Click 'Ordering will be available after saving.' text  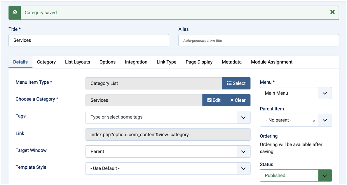291,148
